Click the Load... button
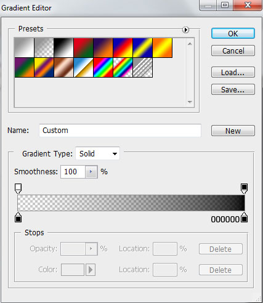The image size is (263, 303). (x=233, y=72)
